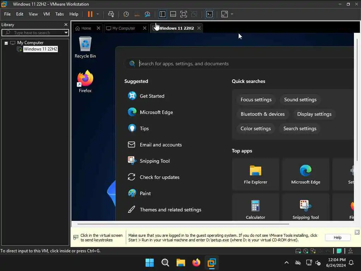Click the taskbar Search icon

click(165, 263)
